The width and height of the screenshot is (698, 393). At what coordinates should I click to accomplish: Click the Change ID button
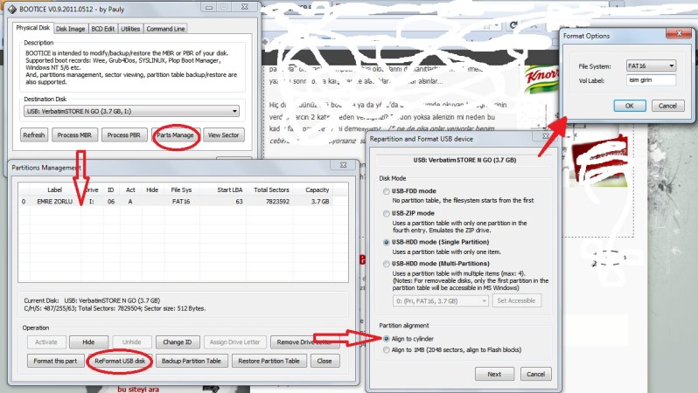(178, 341)
